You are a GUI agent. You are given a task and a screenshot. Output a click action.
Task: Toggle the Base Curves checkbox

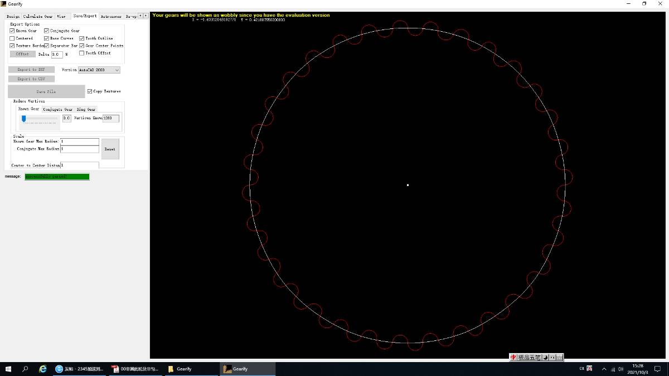click(x=47, y=38)
